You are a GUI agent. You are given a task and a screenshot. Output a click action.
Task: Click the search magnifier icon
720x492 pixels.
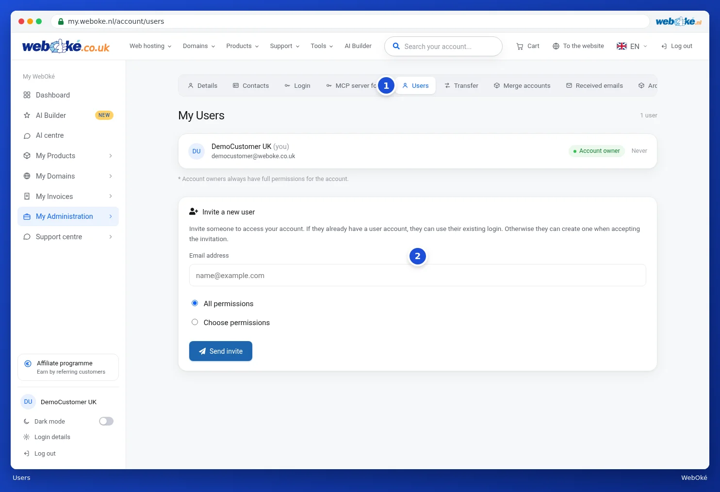[x=396, y=46]
